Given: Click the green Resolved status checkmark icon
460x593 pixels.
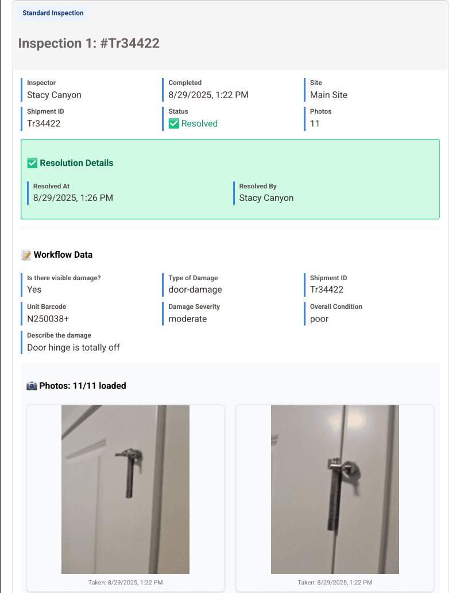Looking at the screenshot, I should [x=173, y=123].
